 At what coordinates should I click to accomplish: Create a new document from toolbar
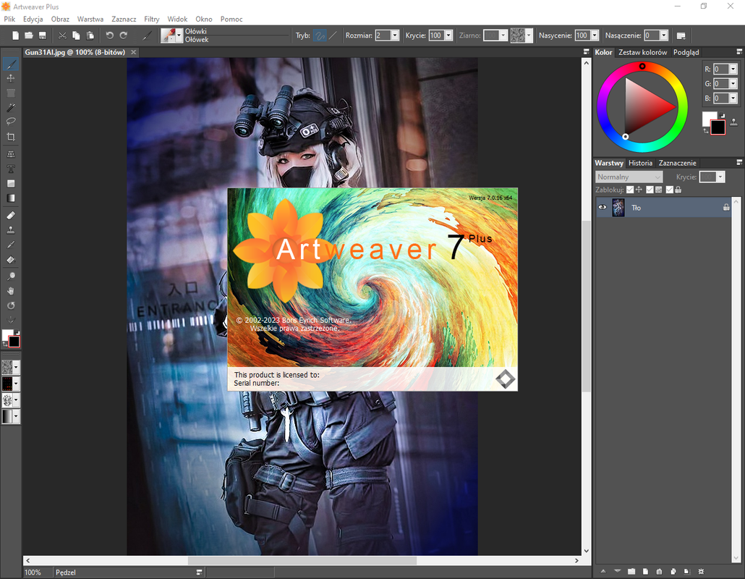pos(16,35)
